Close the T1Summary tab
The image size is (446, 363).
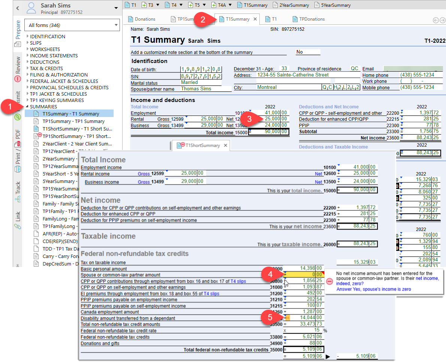[255, 19]
